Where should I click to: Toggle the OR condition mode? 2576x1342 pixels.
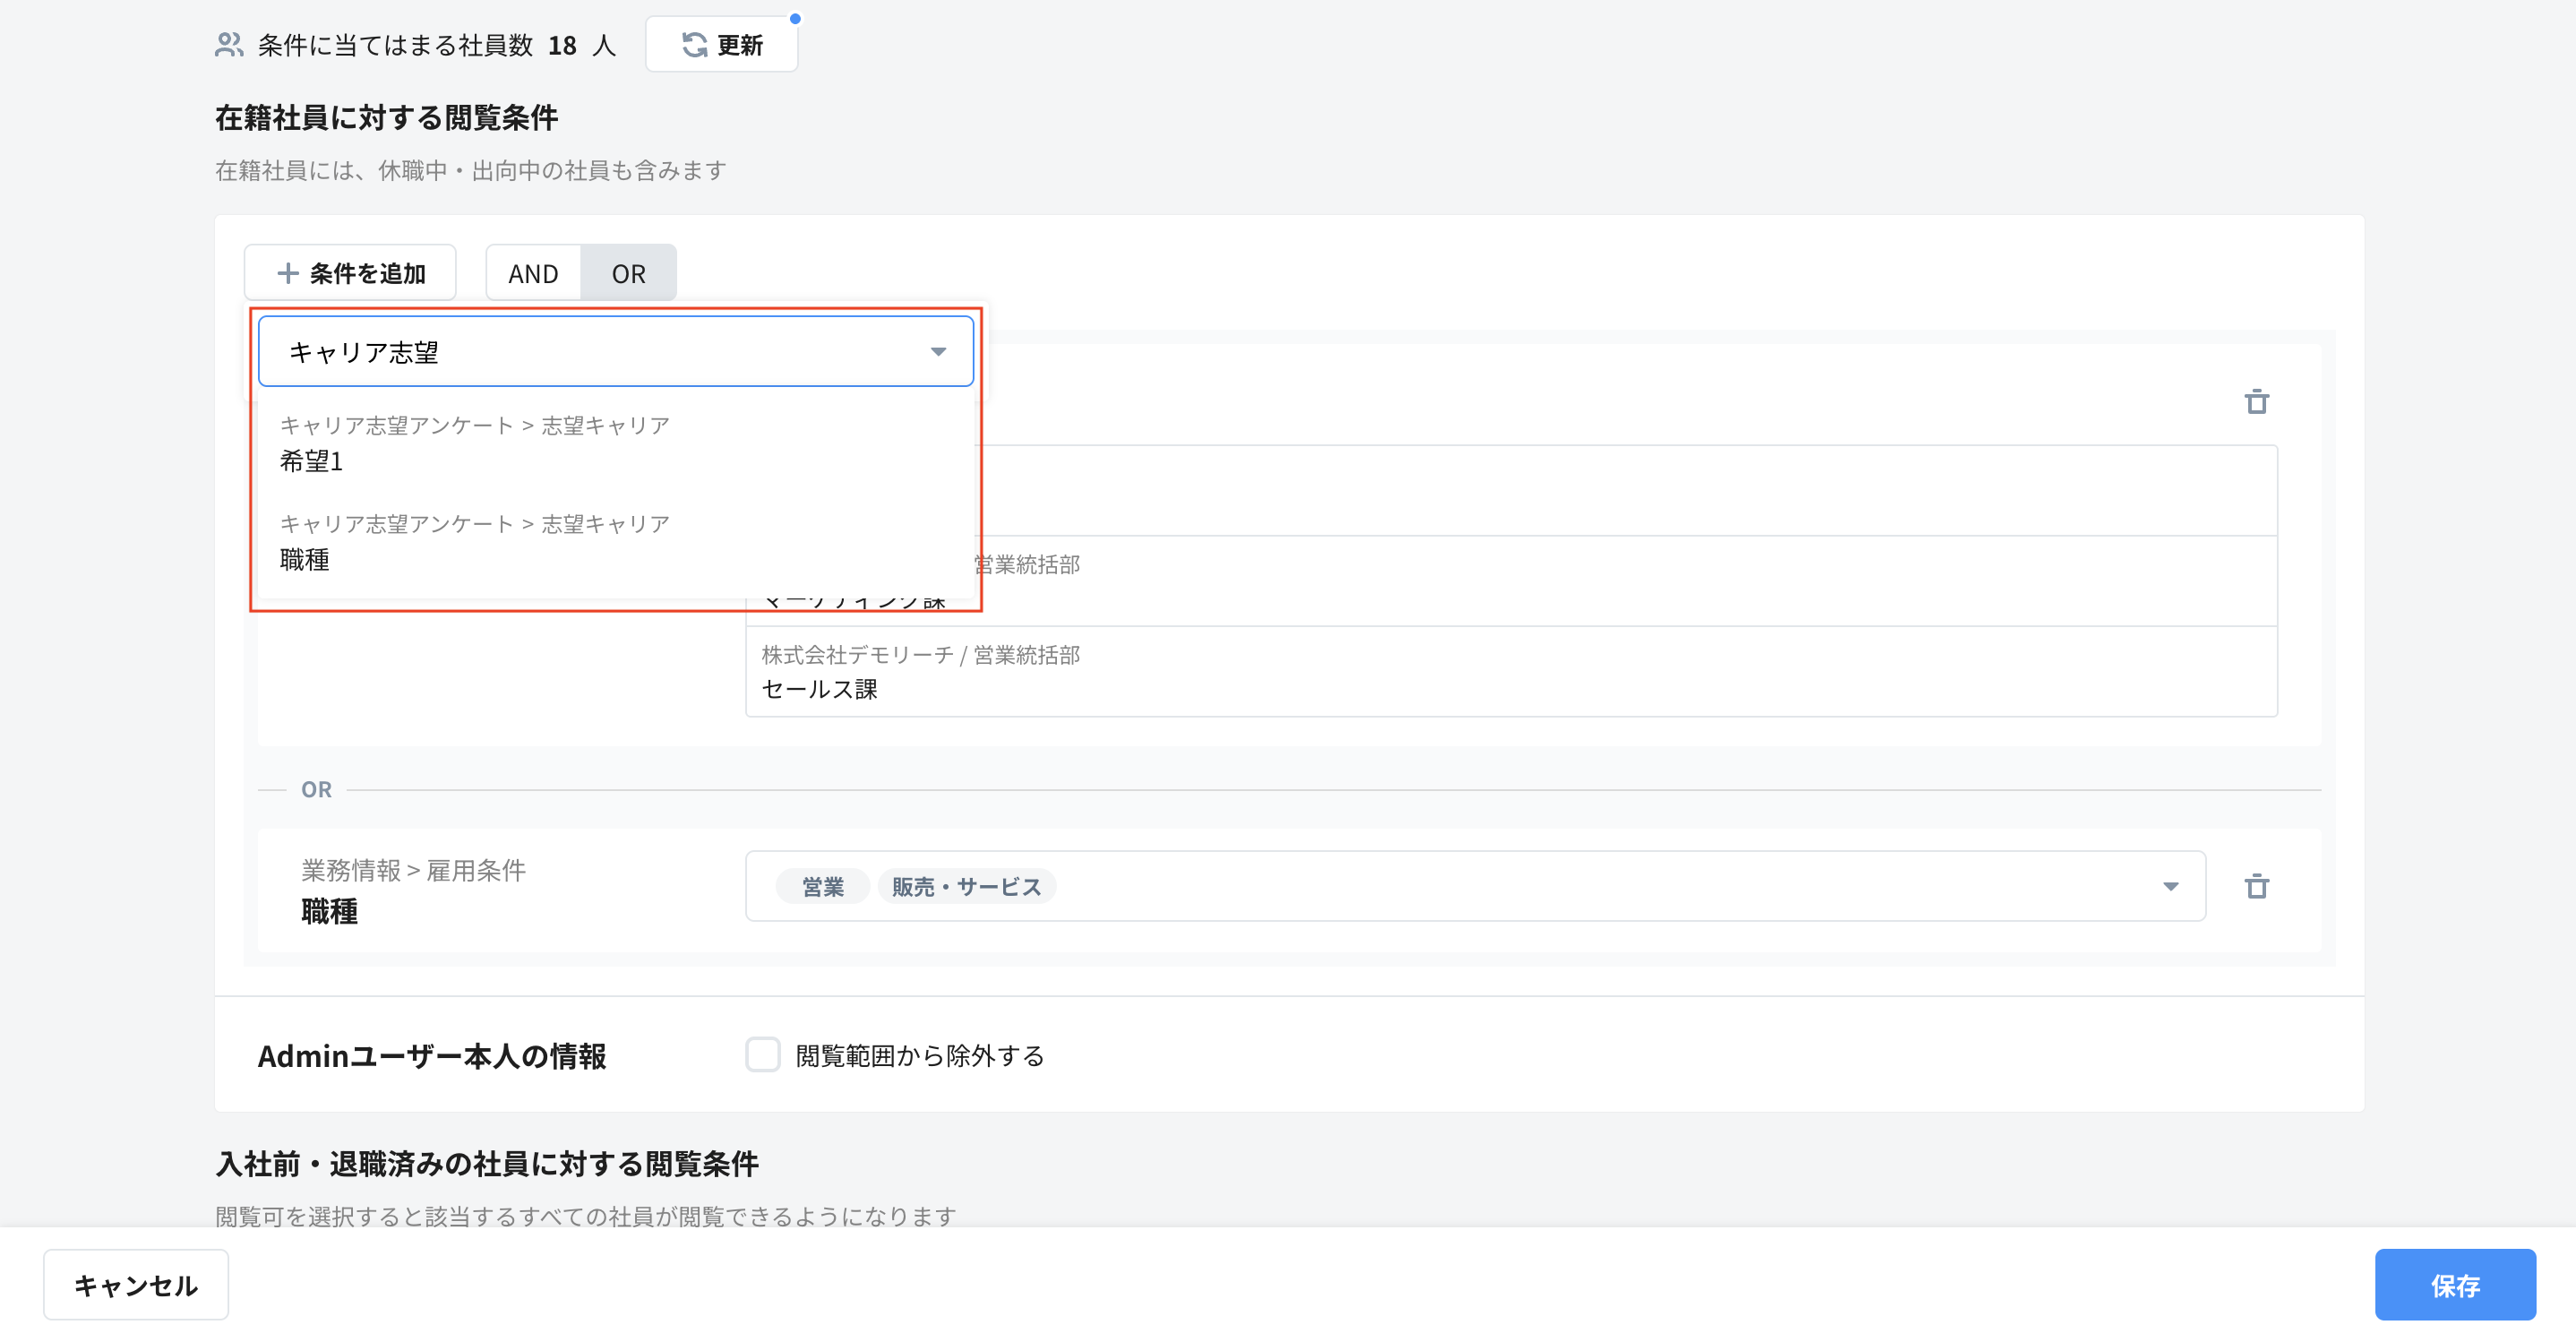pos(628,273)
